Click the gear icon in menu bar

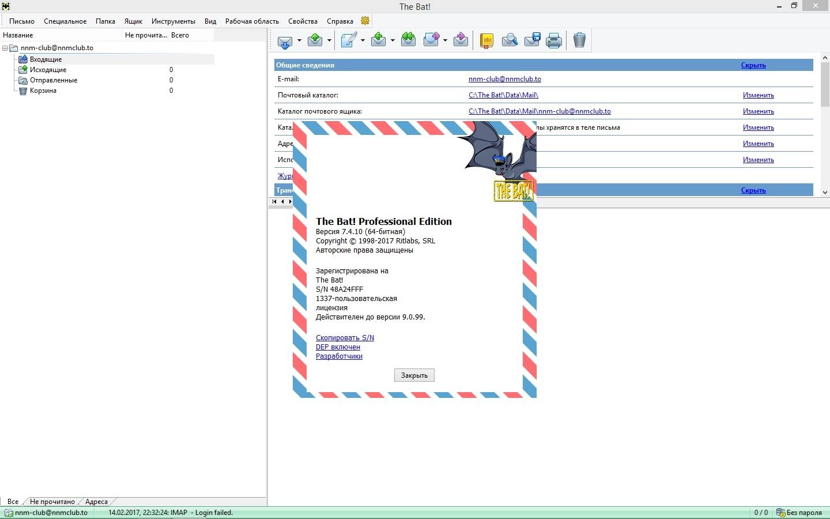365,21
